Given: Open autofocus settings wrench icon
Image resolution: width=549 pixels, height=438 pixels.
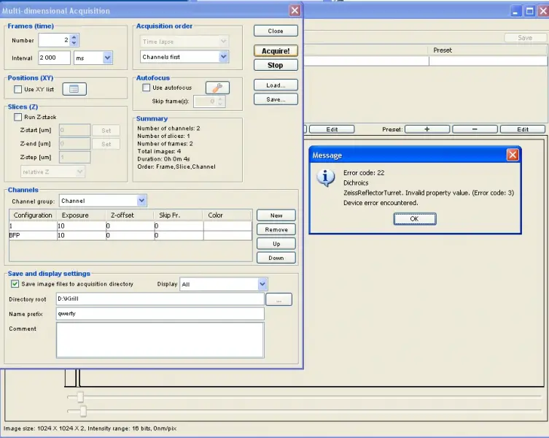Looking at the screenshot, I should [217, 88].
